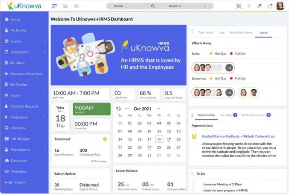Image resolution: width=289 pixels, height=194 pixels.
Task: Check the tomorrow Meeting at 3:30pm to-do
Action: pyautogui.click(x=193, y=184)
